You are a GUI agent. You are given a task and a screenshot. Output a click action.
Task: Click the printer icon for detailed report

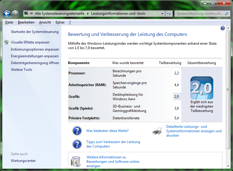(x=157, y=131)
